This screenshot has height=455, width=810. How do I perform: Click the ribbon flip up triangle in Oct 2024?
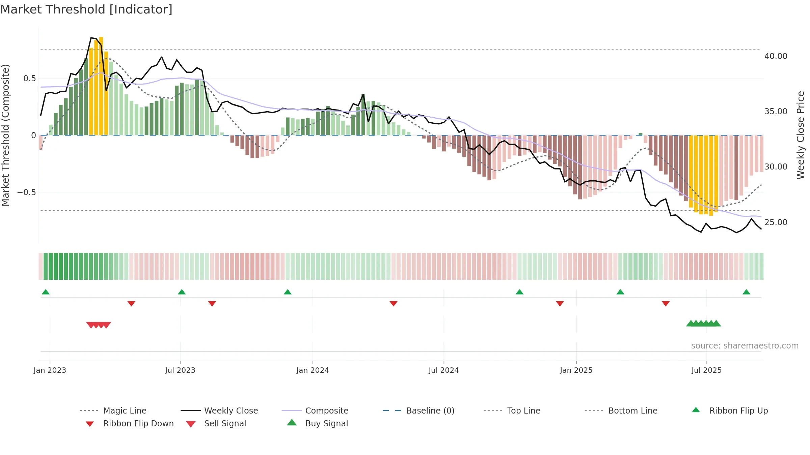pos(519,292)
